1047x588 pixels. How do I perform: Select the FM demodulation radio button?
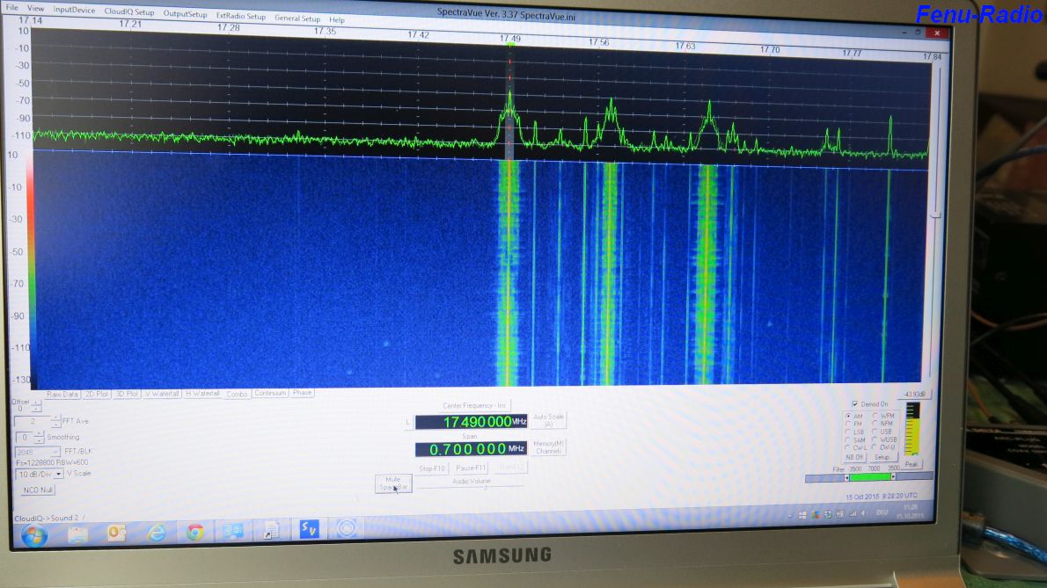[x=847, y=424]
